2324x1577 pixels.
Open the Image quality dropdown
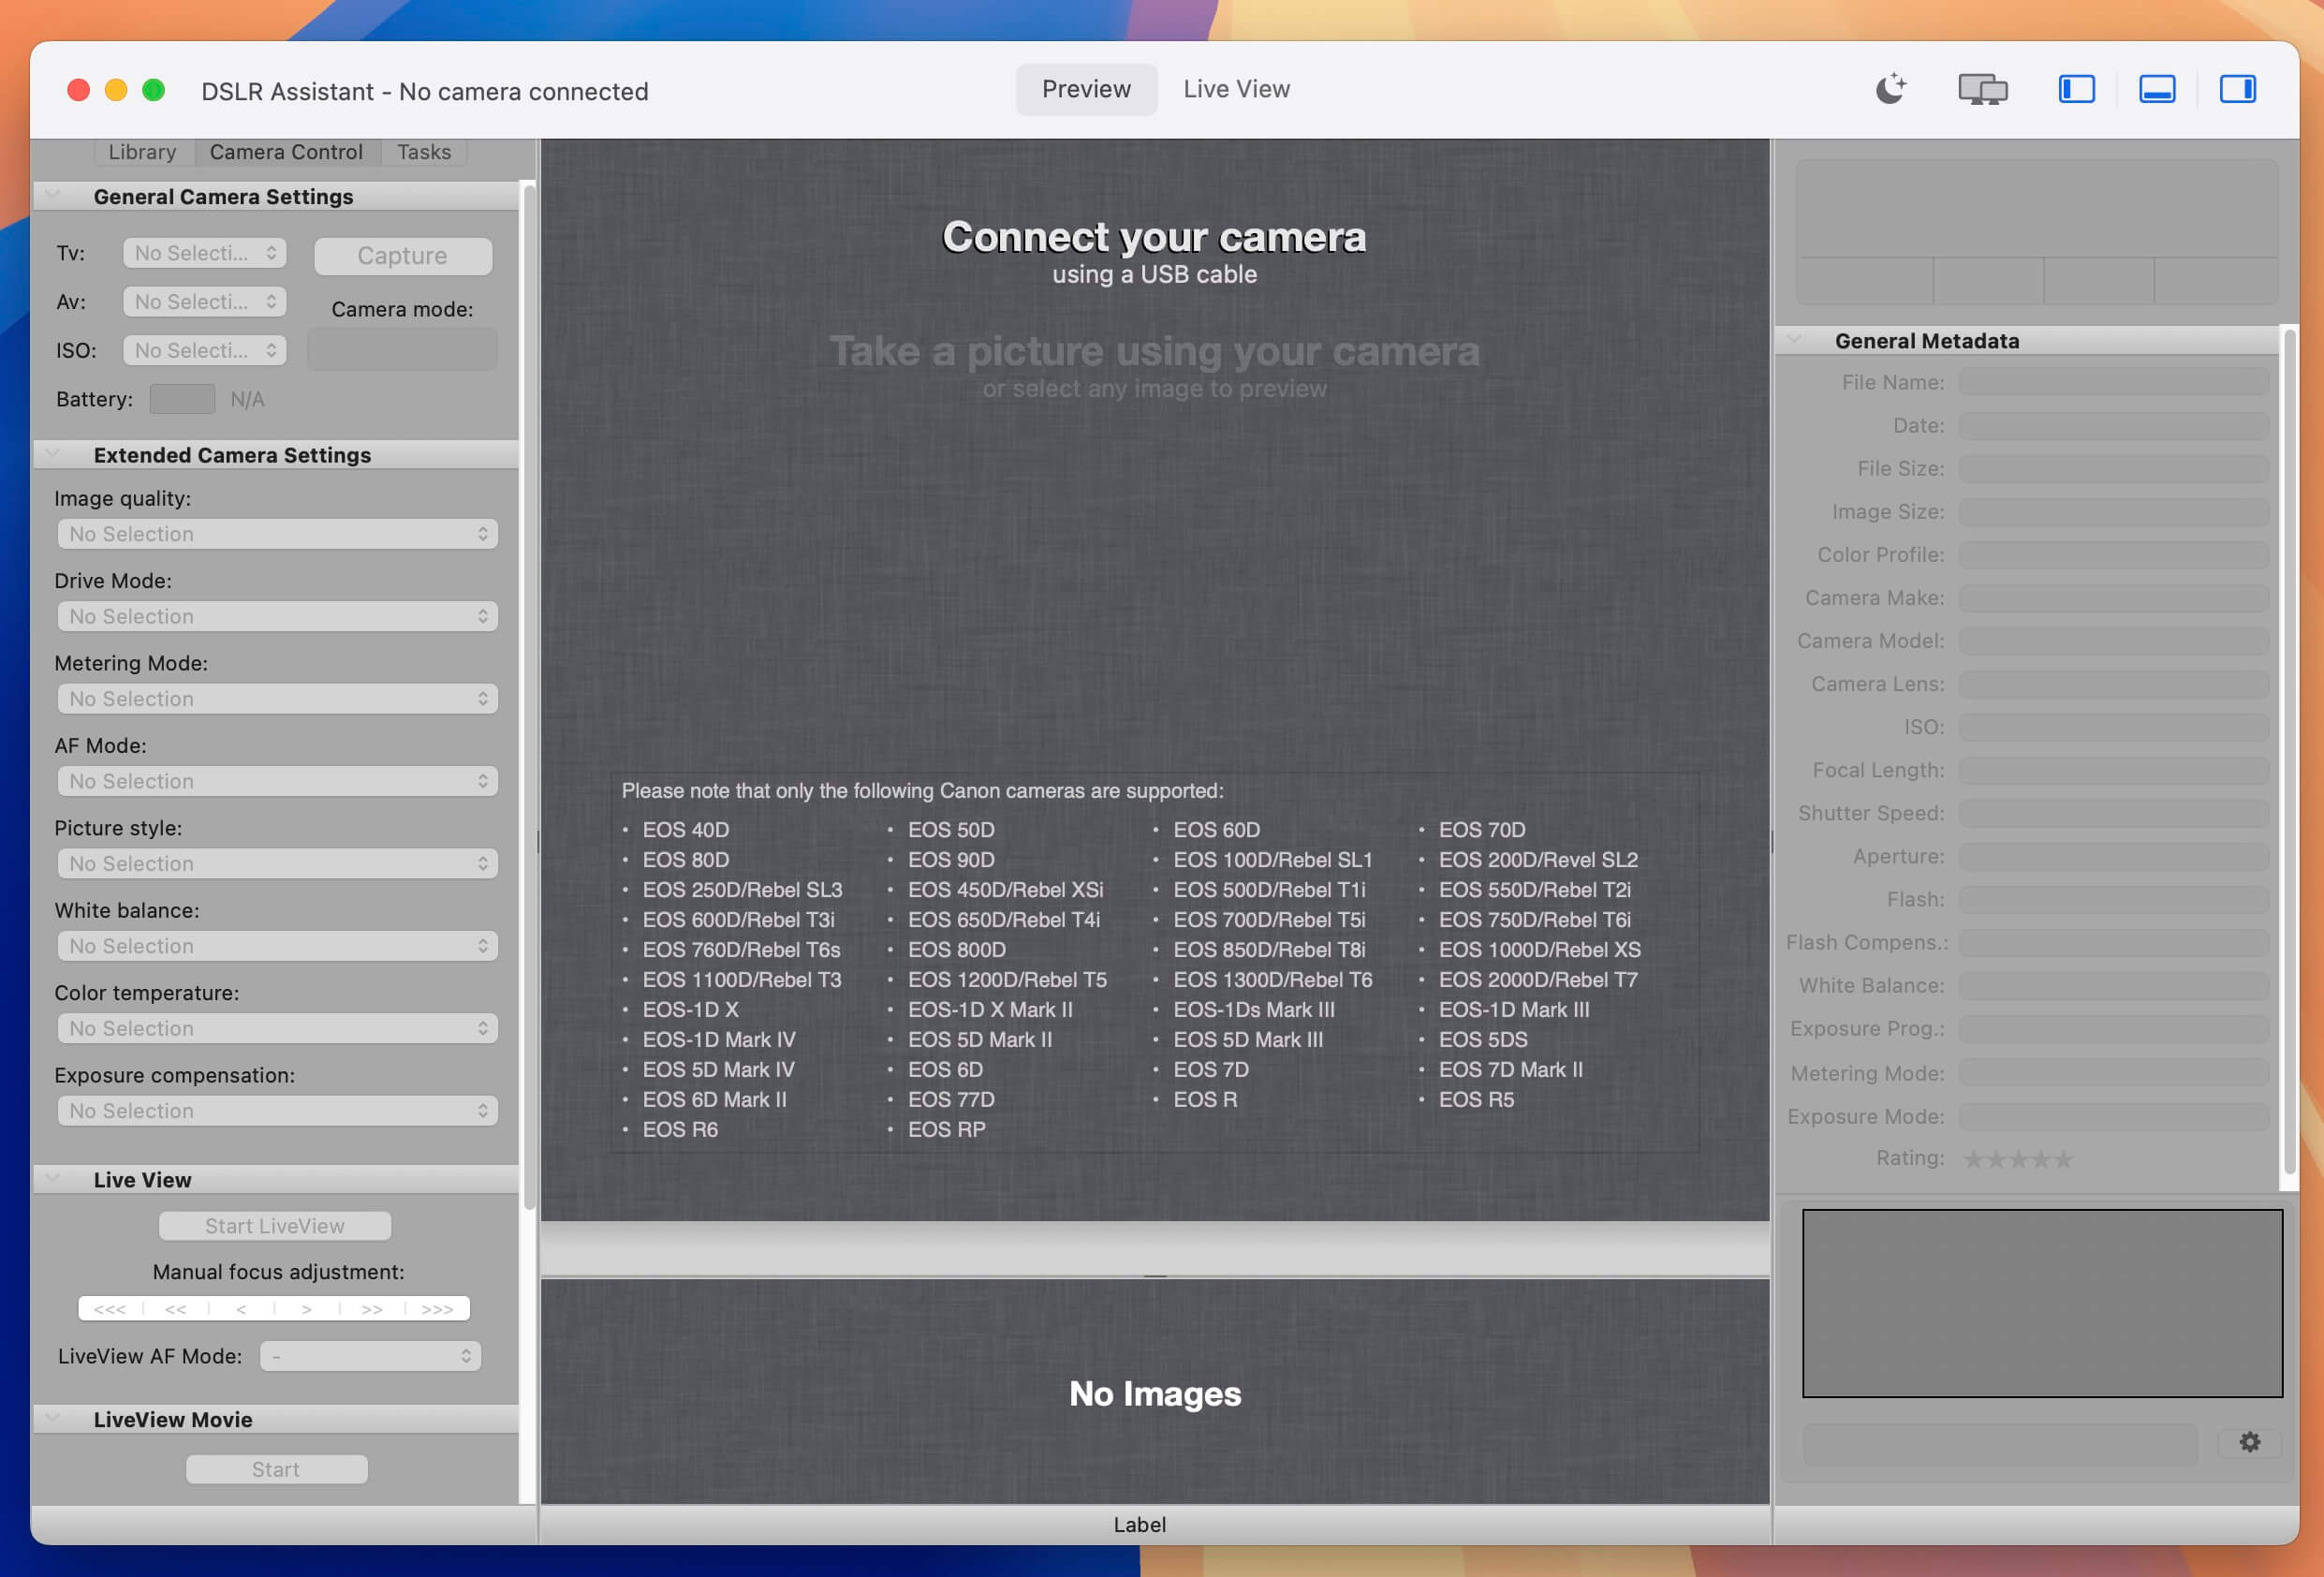click(277, 533)
